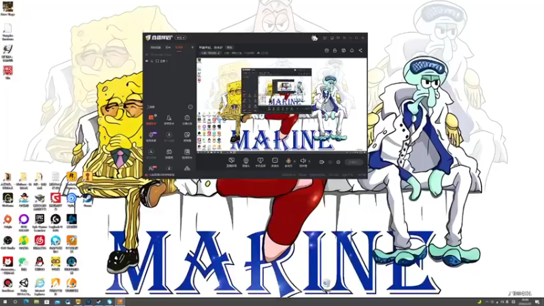Open QQ penguin desktop shortcut
This screenshot has width=544, height=306.
tap(39, 264)
